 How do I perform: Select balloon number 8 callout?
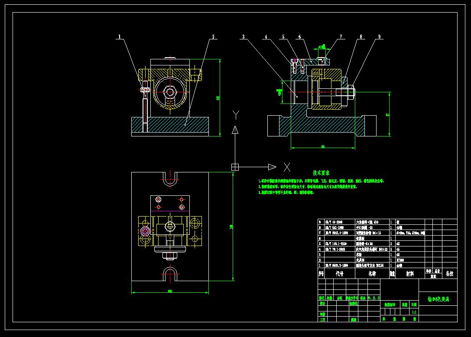361,37
